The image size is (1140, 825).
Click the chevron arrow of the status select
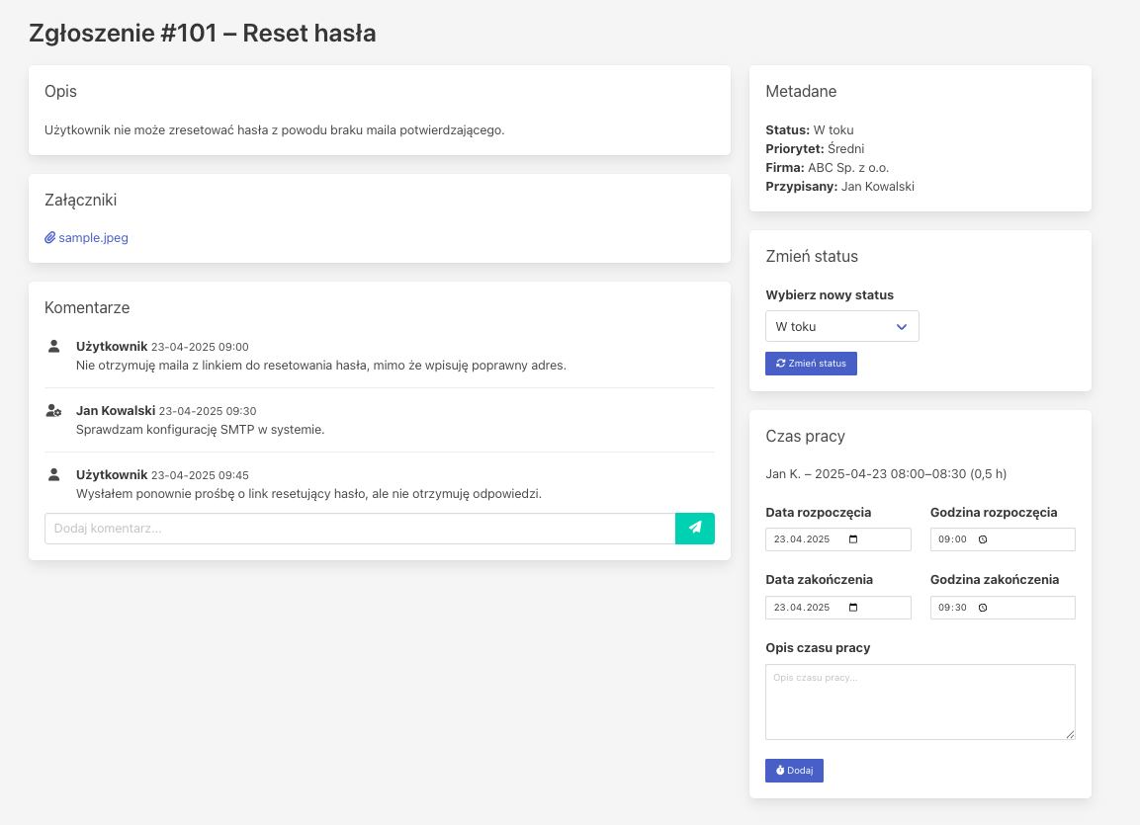point(901,326)
